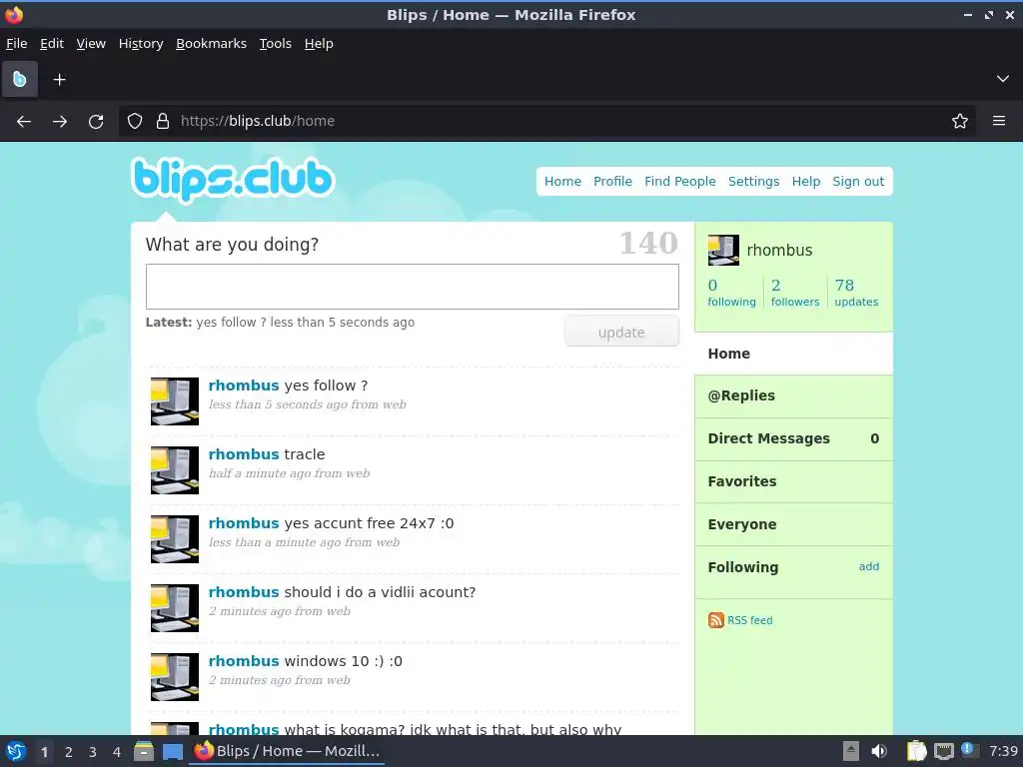1023x767 pixels.
Task: Switch to workspace 2 in the taskbar
Action: click(69, 752)
